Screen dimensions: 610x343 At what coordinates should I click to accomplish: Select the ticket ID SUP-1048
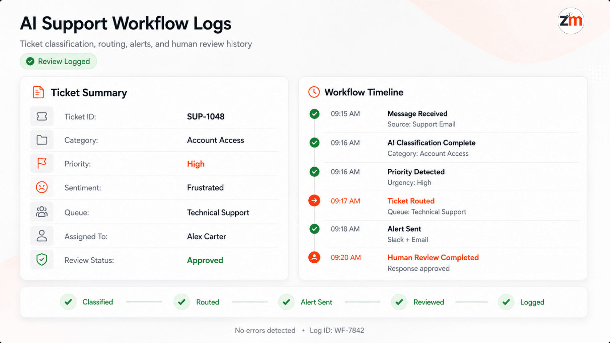[206, 117]
